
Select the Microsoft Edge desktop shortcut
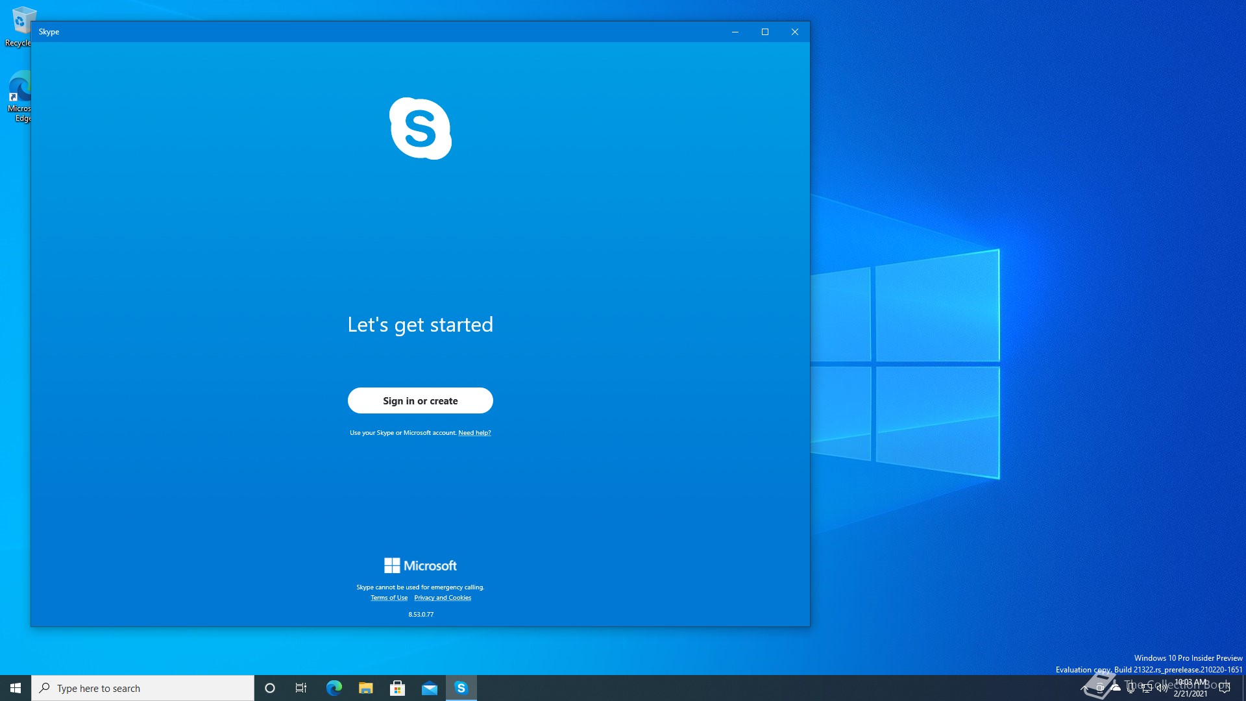(19, 96)
